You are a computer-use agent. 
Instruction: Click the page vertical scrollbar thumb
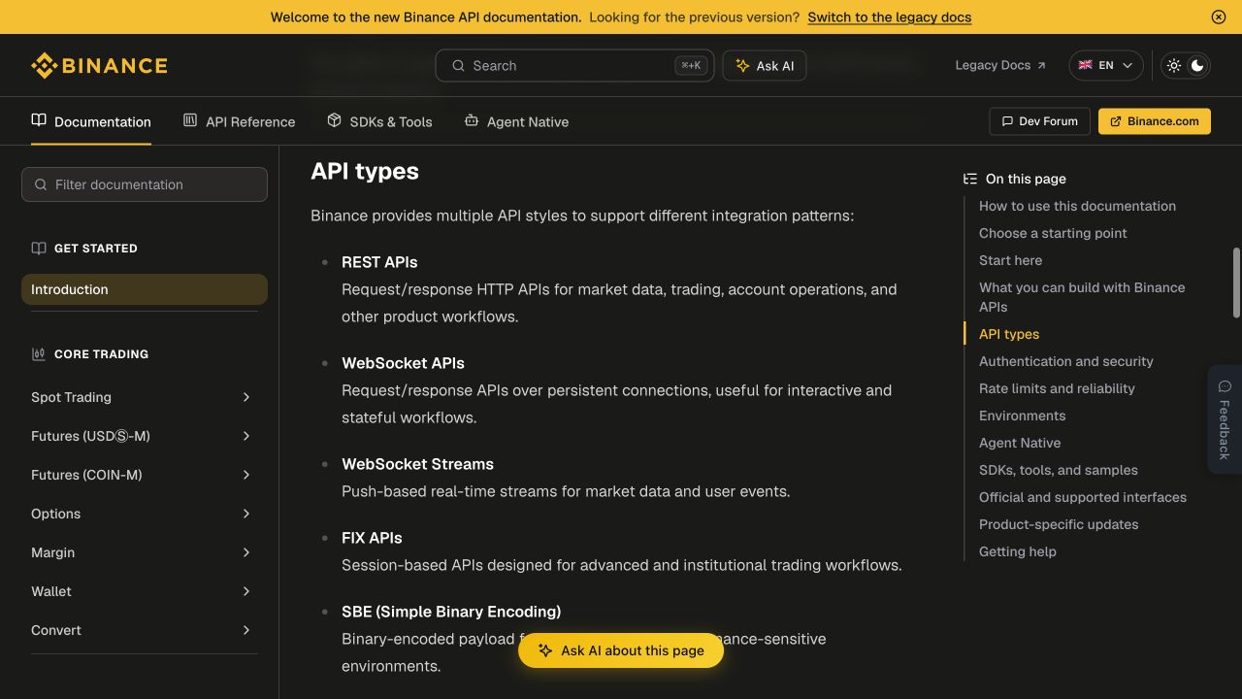[1236, 283]
